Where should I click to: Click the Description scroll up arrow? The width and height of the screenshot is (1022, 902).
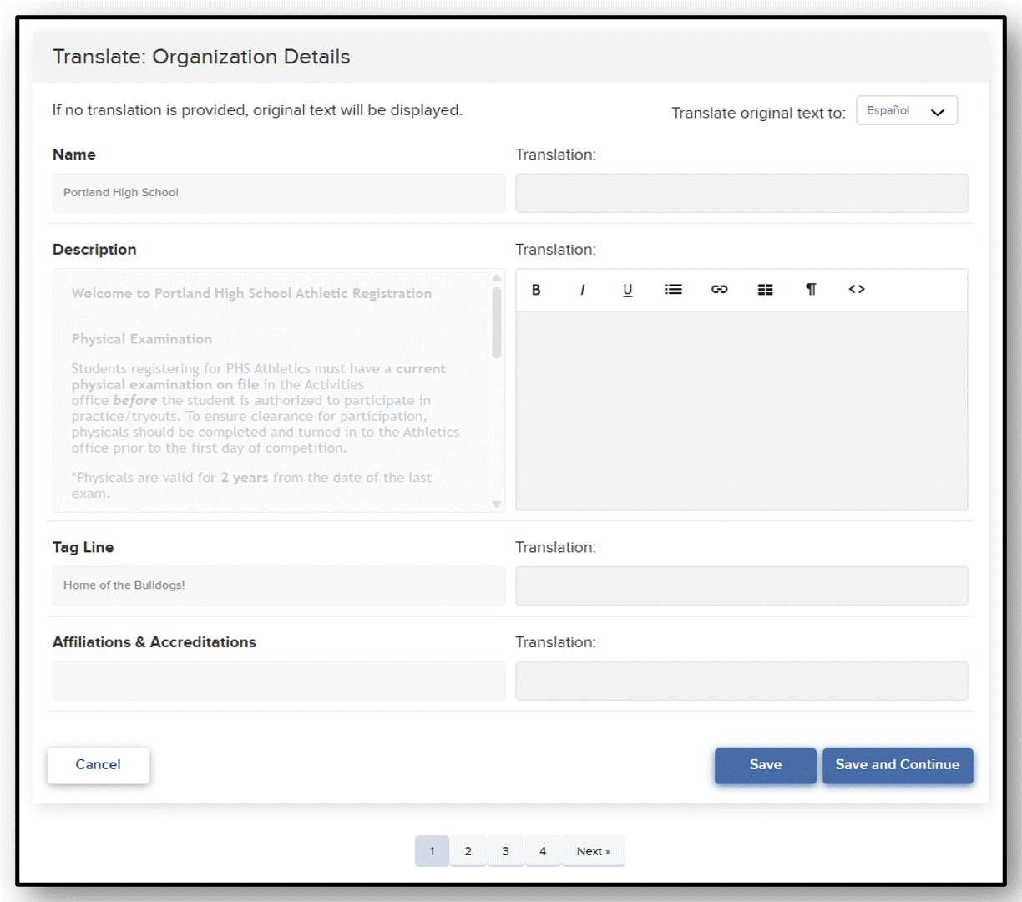point(497,278)
